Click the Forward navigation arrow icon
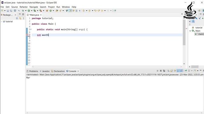 click(x=108, y=11)
